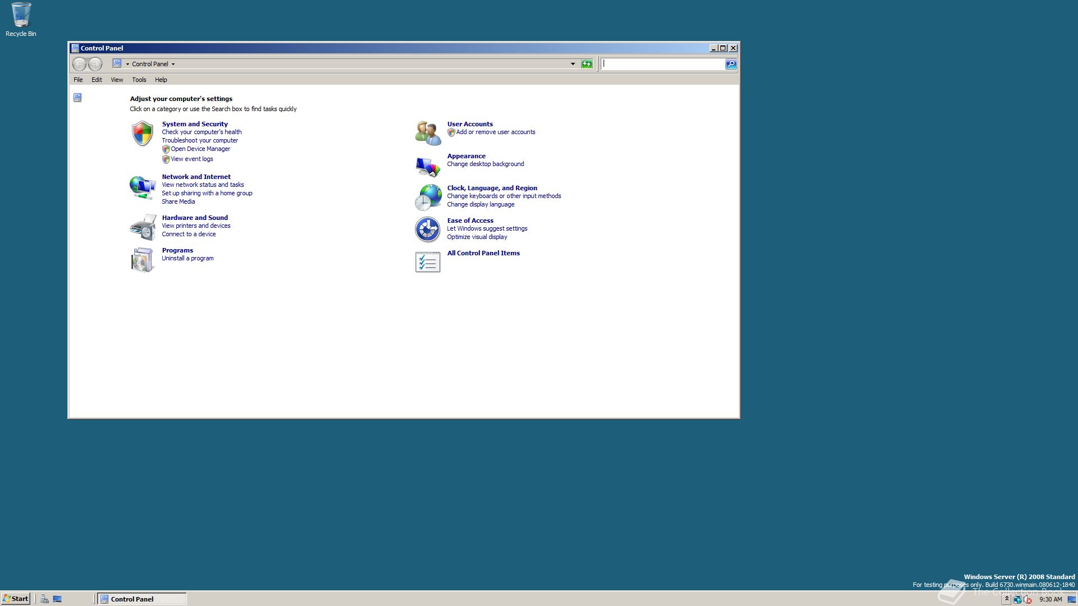Click Change desktop background link
Viewport: 1078px width, 606px height.
[x=485, y=164]
